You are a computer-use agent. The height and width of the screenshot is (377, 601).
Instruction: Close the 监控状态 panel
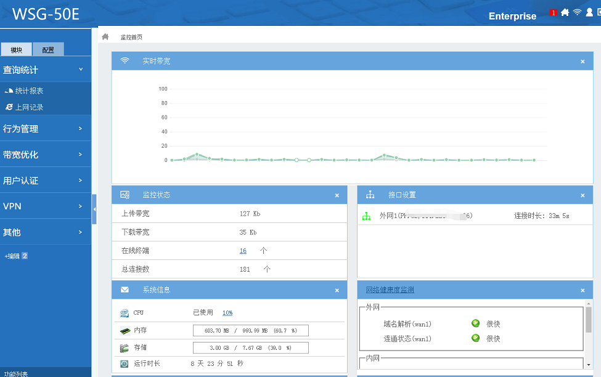pos(337,195)
